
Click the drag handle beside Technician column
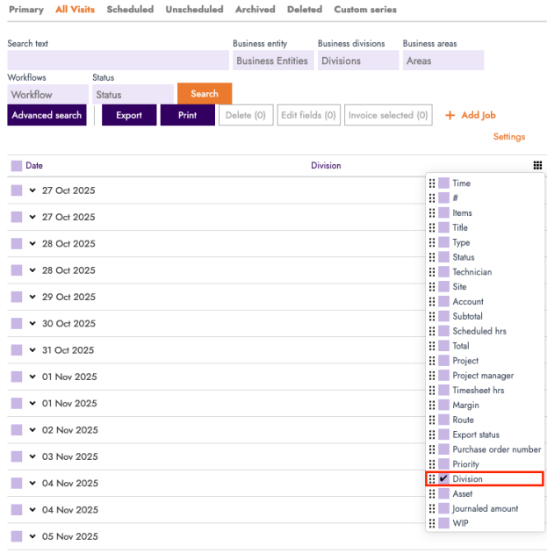(432, 272)
